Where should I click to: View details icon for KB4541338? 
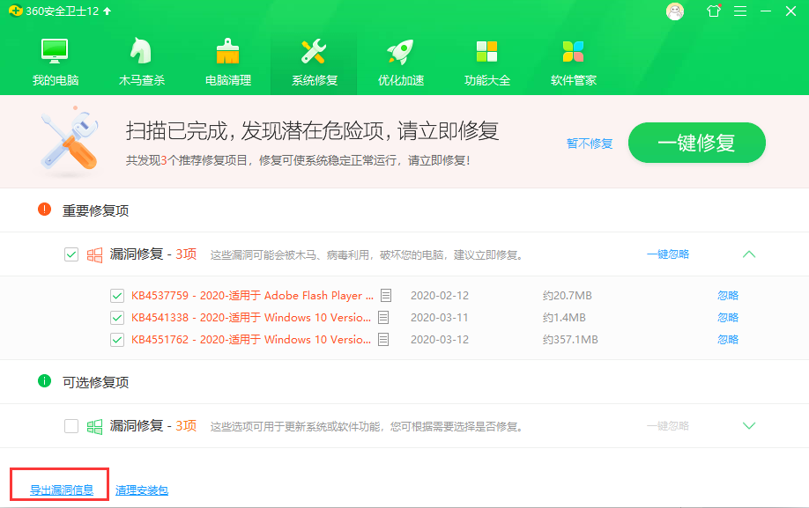click(x=383, y=317)
